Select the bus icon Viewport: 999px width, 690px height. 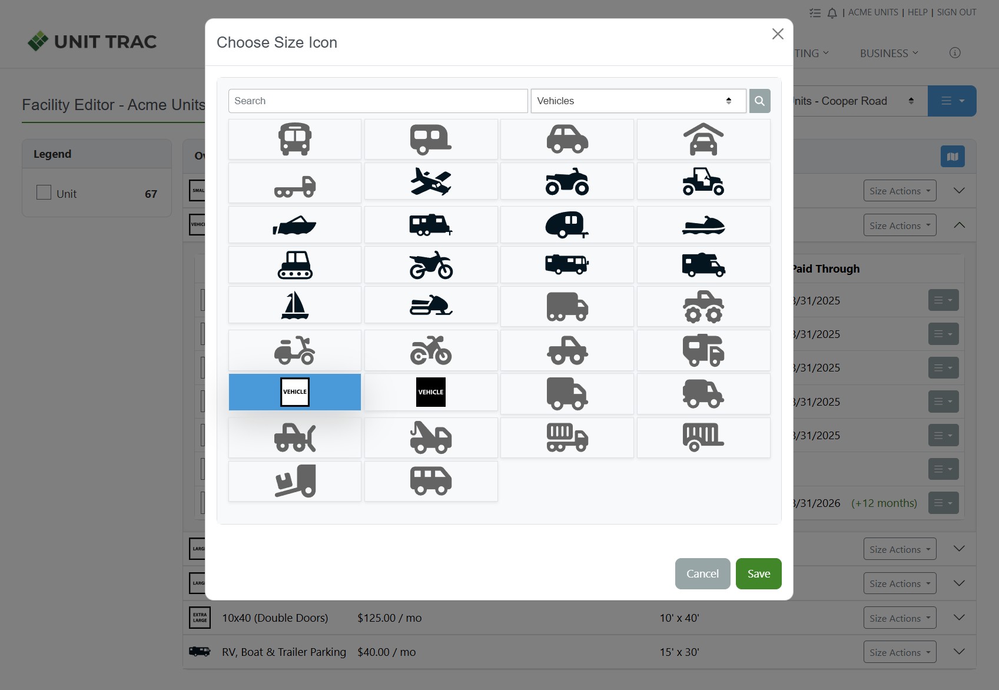click(294, 140)
